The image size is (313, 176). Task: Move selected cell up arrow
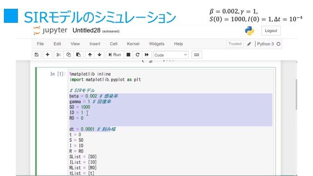(90, 55)
